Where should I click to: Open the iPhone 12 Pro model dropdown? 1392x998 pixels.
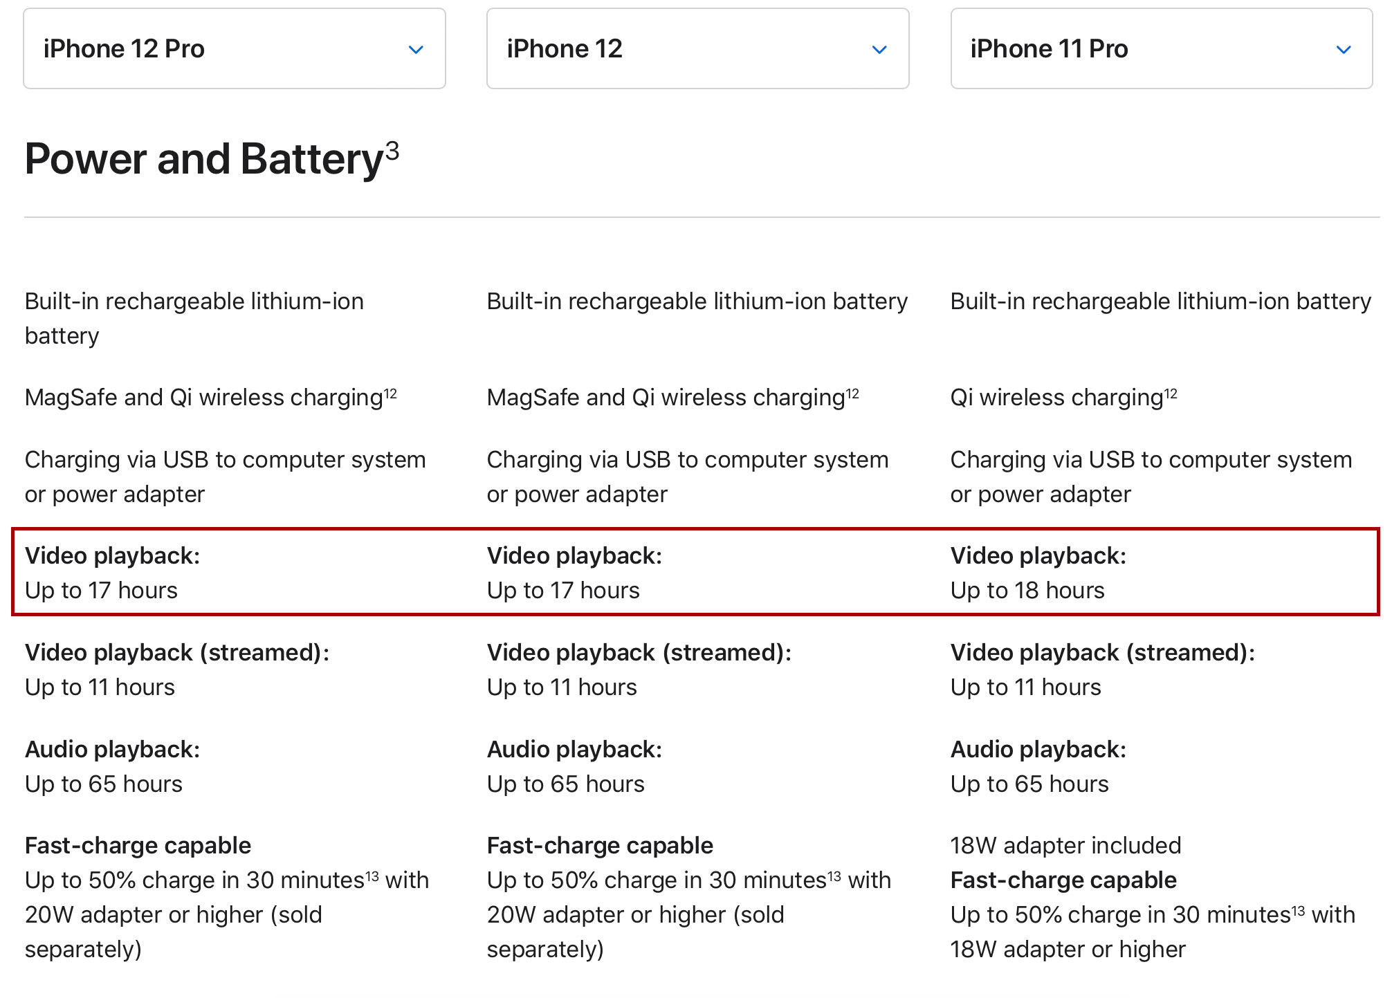[234, 48]
